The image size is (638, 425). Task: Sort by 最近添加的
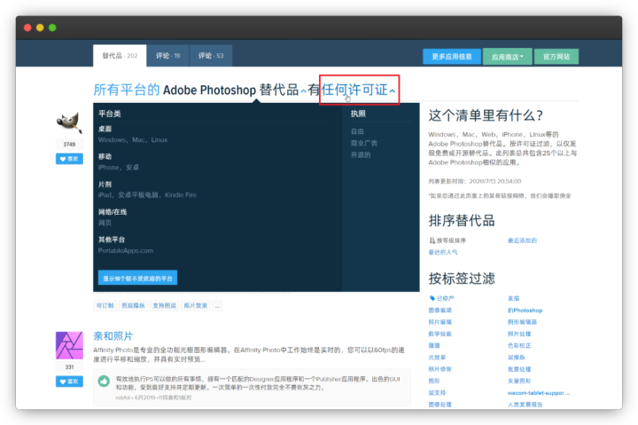coord(522,240)
